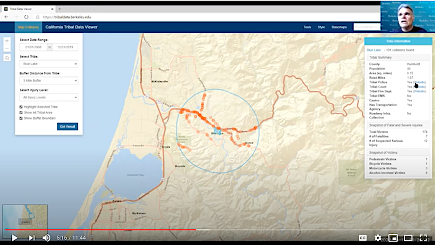The width and height of the screenshot is (435, 245).
Task: Mute the video volume
Action: pos(47,238)
